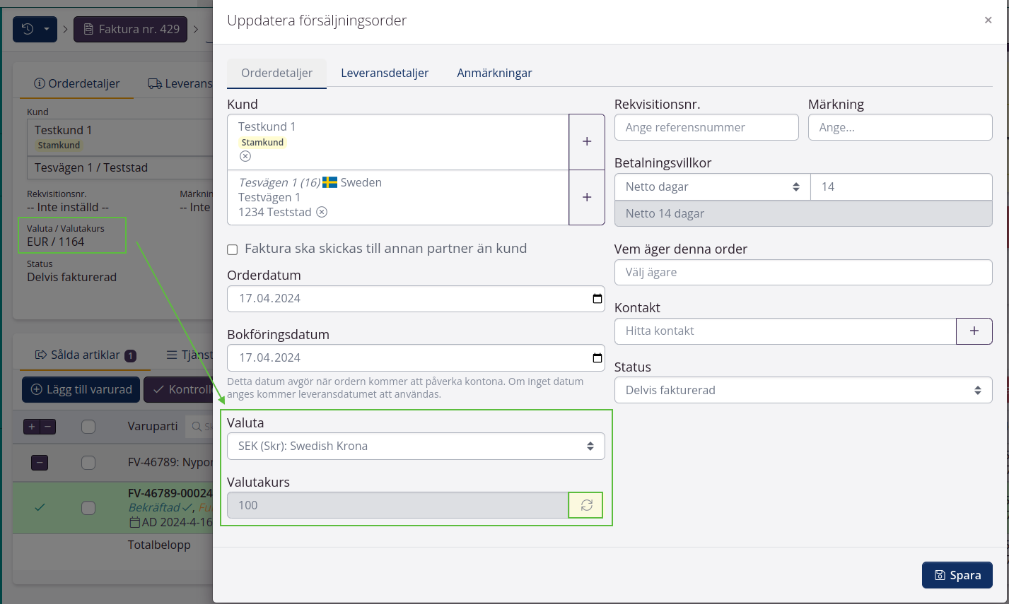Viewport: 1009px width, 604px height.
Task: Add new contact with plus button
Action: tap(974, 331)
